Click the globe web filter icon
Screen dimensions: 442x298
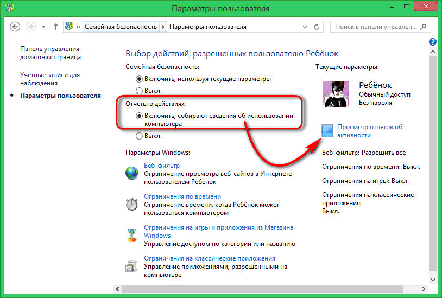[131, 173]
